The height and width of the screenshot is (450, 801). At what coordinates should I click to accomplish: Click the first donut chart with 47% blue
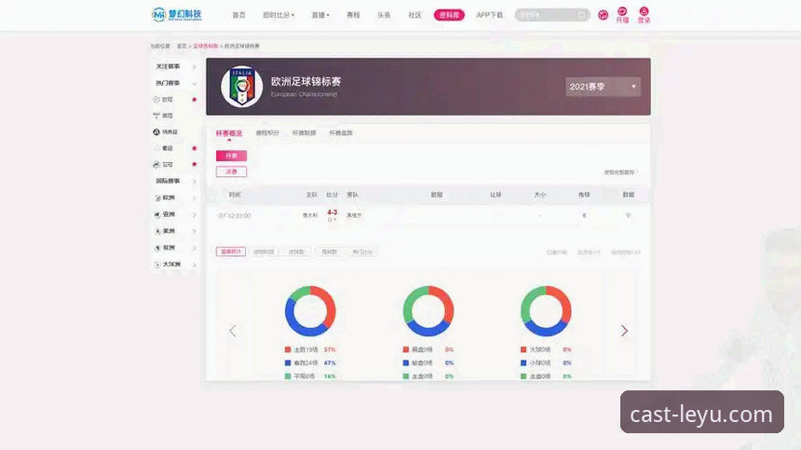[x=310, y=310]
